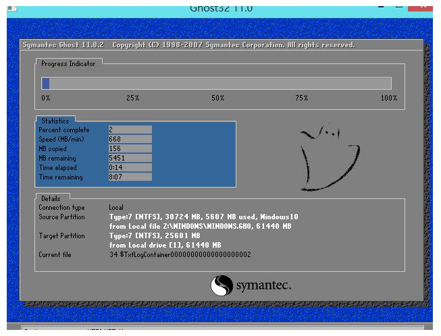
Task: Click the Time remaining value 8:07
Action: point(130,177)
